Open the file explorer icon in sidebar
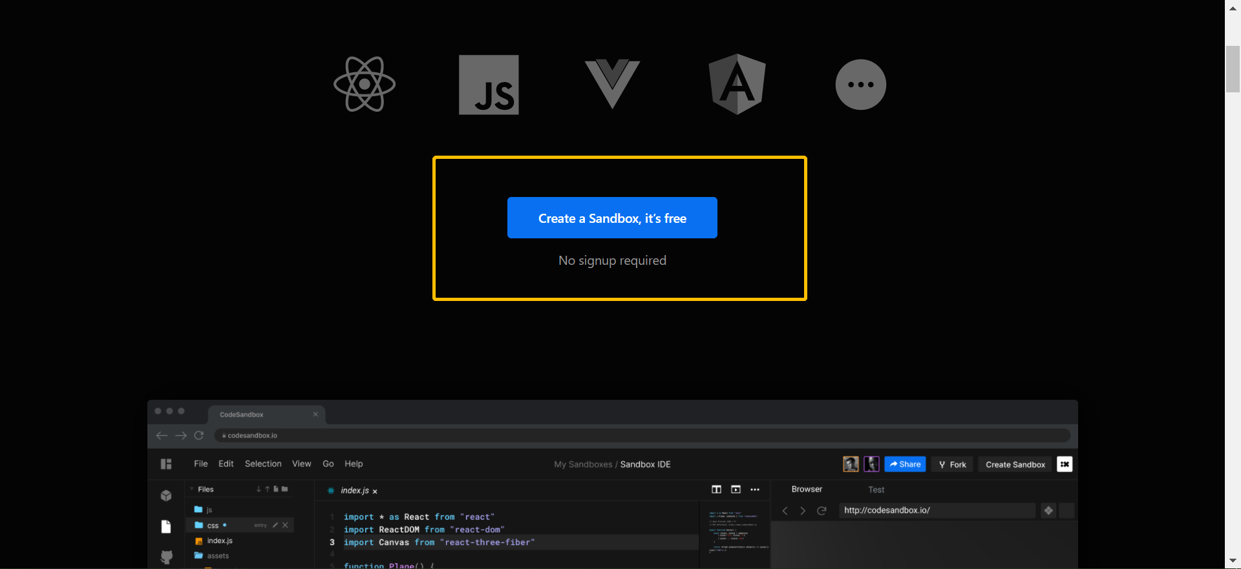Viewport: 1241px width, 569px height. point(166,526)
